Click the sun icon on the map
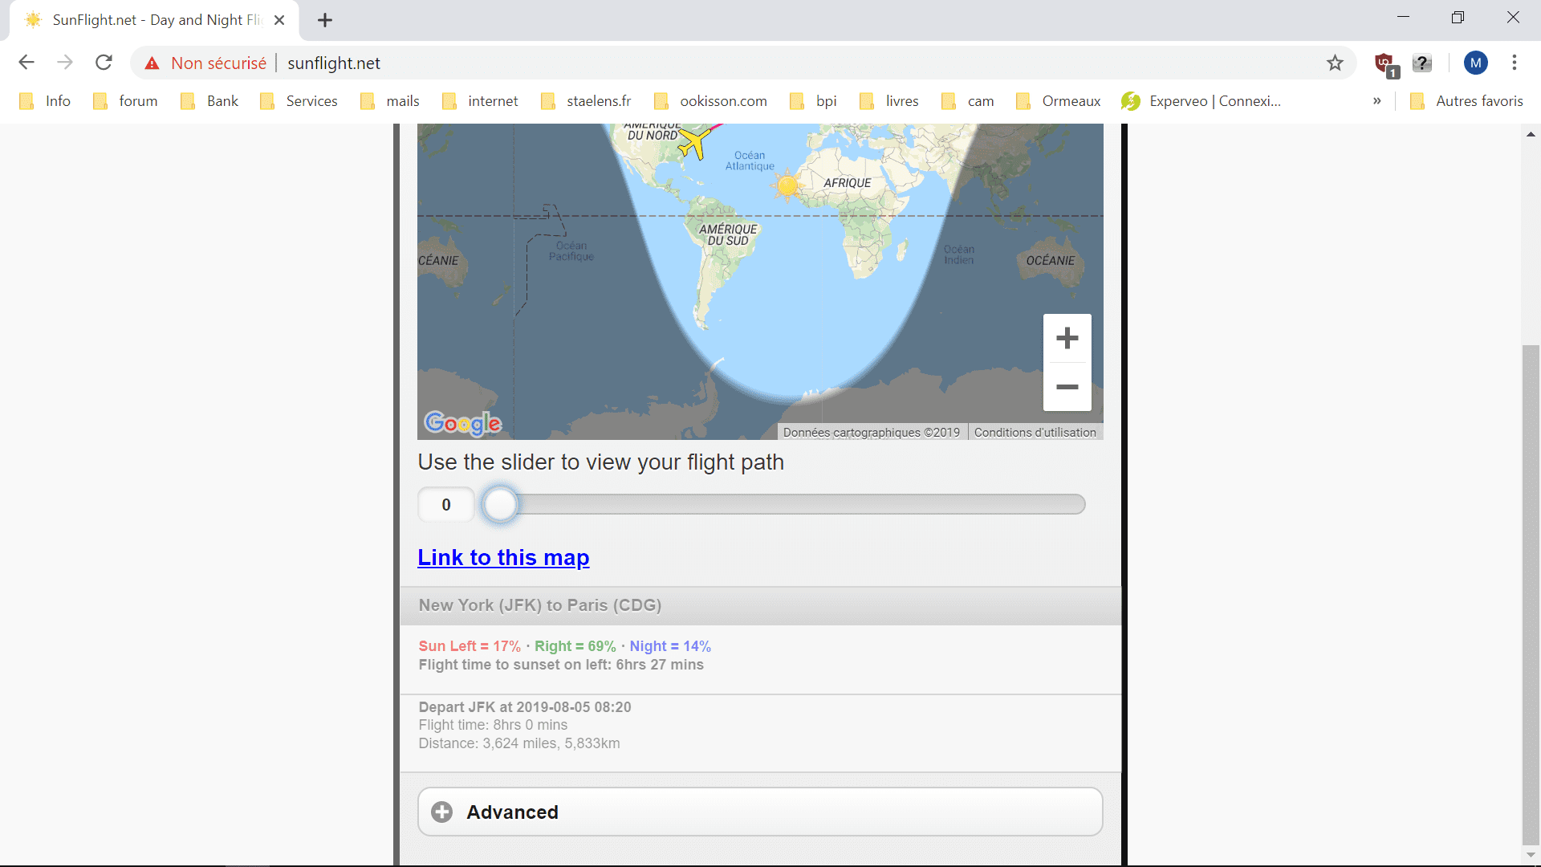 point(787,185)
